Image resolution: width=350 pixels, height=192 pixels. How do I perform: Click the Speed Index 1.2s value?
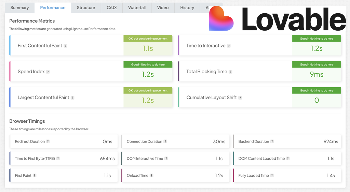(x=148, y=74)
